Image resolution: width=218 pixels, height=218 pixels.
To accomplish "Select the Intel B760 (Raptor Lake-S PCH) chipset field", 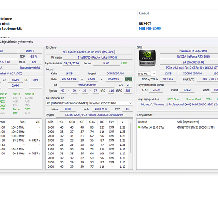I will [97, 57].
